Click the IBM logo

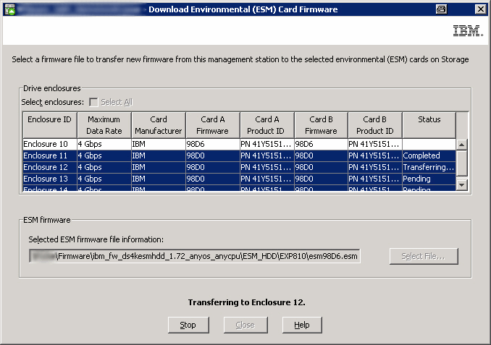tap(463, 31)
